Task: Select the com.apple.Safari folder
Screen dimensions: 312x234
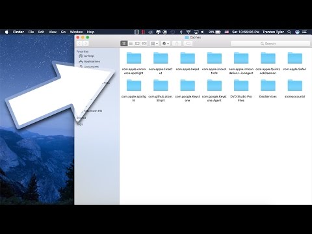Action: (295, 61)
